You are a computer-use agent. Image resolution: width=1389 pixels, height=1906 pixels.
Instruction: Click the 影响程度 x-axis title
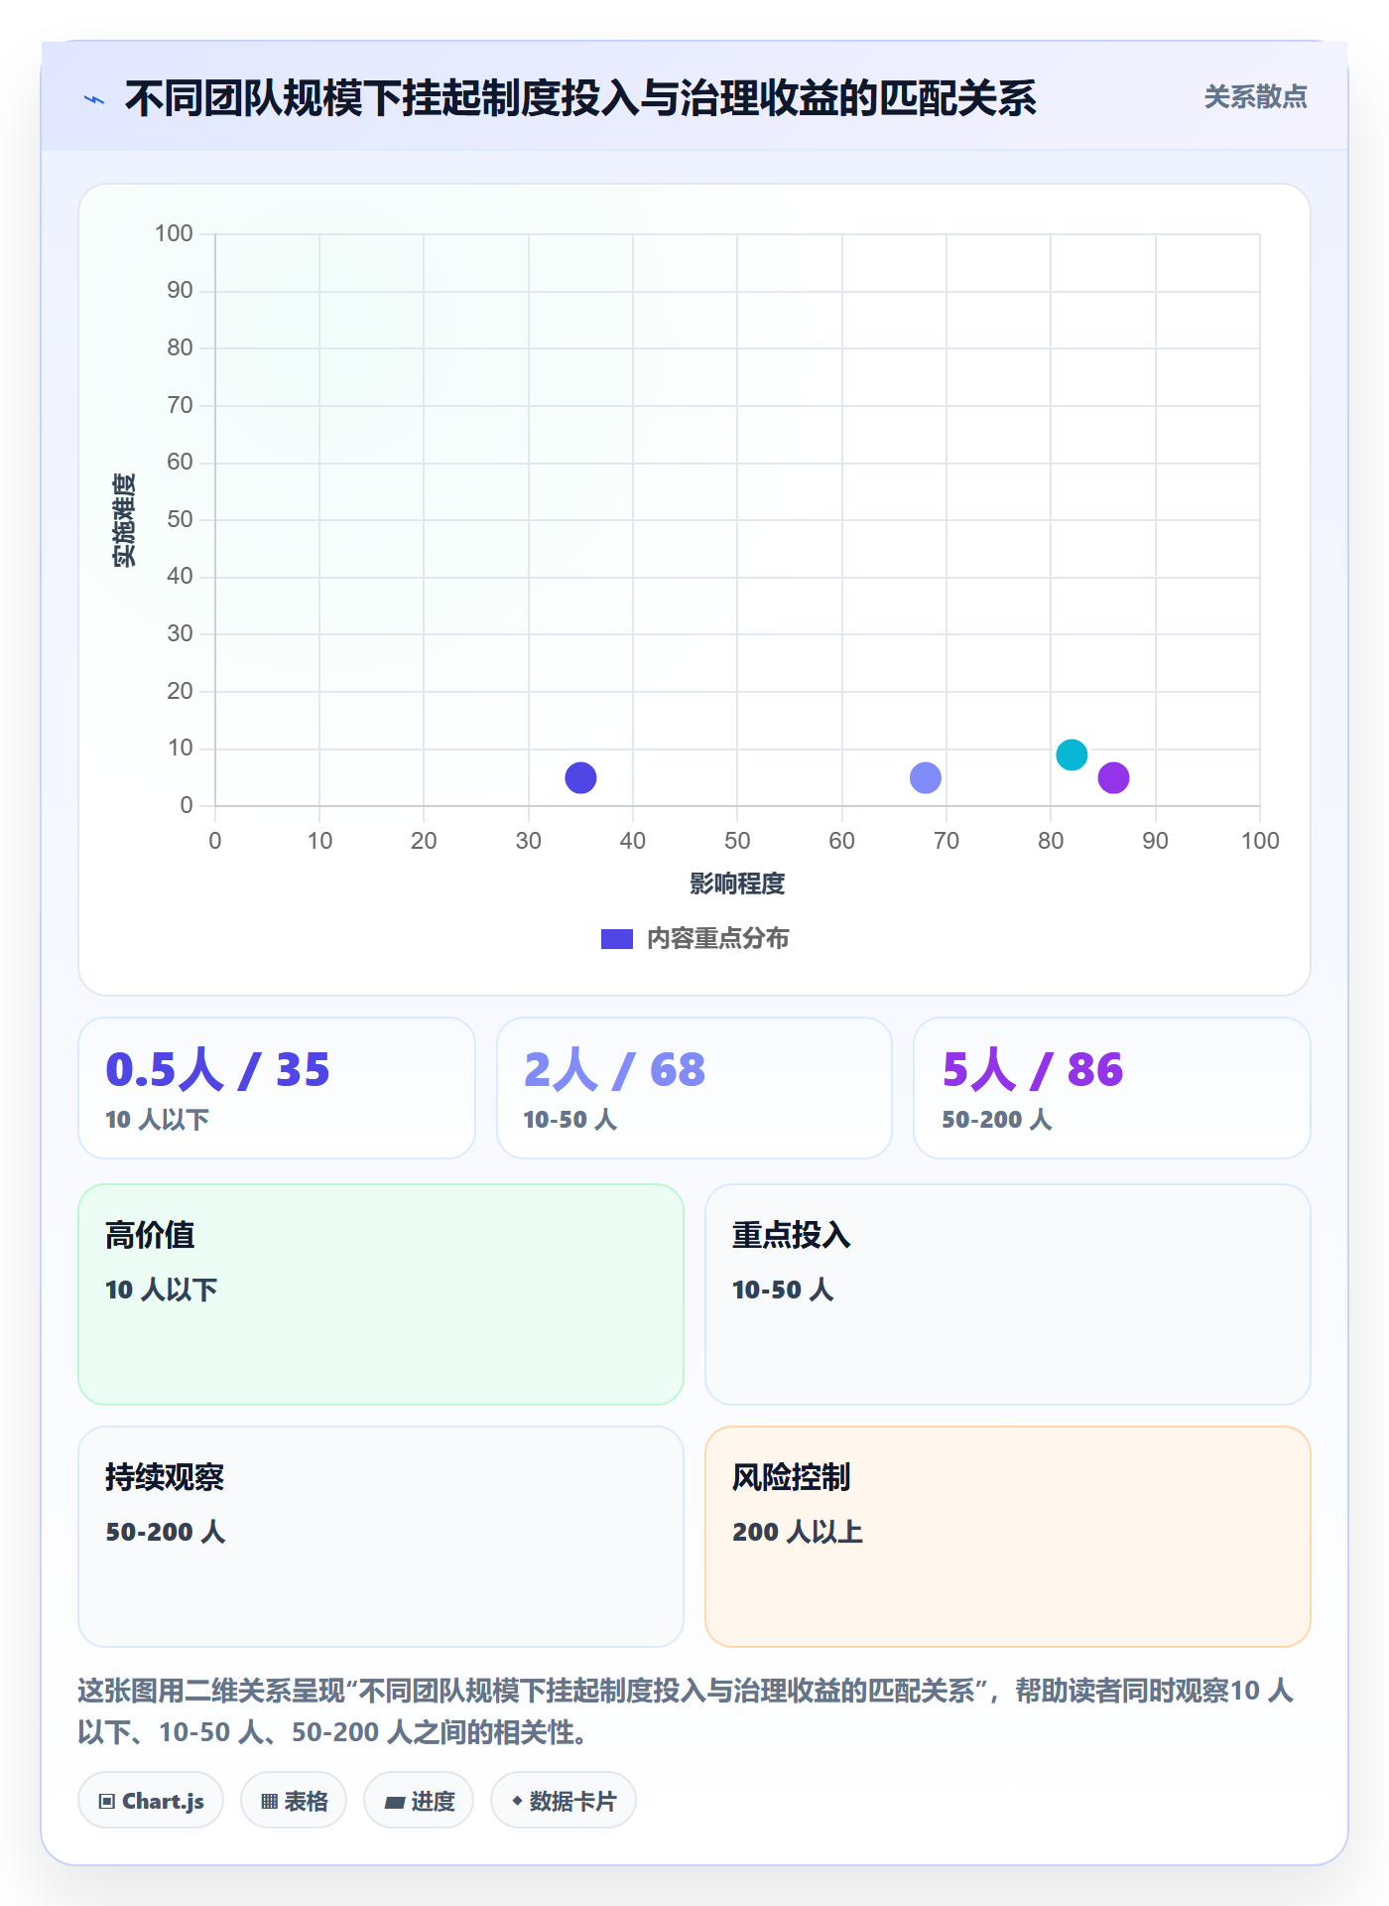[x=737, y=884]
